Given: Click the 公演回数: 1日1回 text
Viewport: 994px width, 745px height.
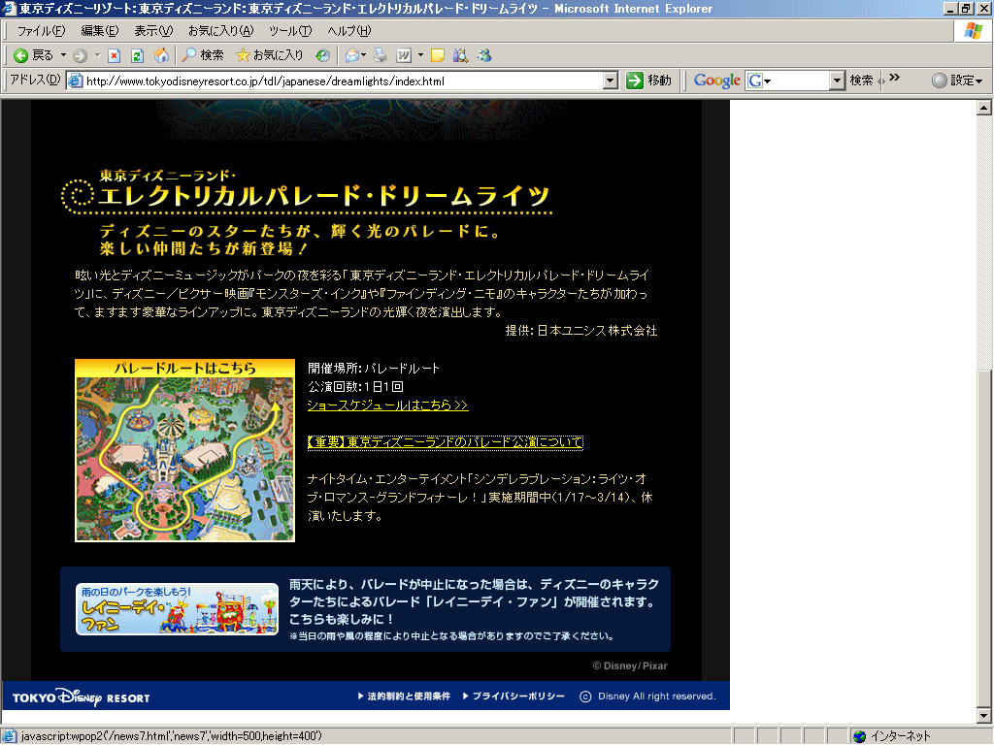Looking at the screenshot, I should tap(355, 386).
